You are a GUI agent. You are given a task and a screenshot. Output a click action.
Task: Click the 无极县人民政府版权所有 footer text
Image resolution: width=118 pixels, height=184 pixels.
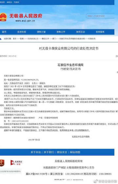(69, 161)
